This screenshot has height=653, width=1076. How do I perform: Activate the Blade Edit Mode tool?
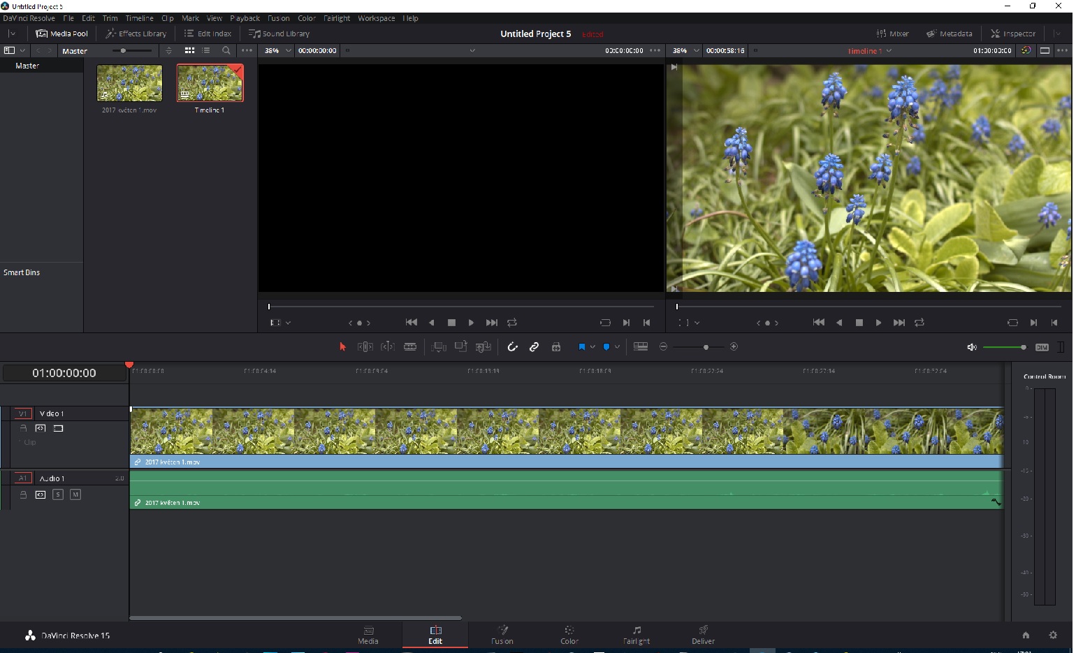(x=410, y=347)
